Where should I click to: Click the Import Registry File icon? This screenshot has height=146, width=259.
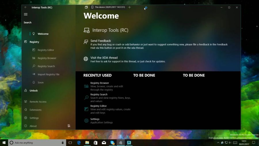(x=34, y=74)
